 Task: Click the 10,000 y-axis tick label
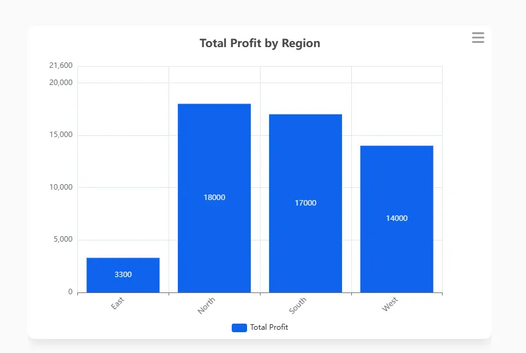pyautogui.click(x=61, y=187)
